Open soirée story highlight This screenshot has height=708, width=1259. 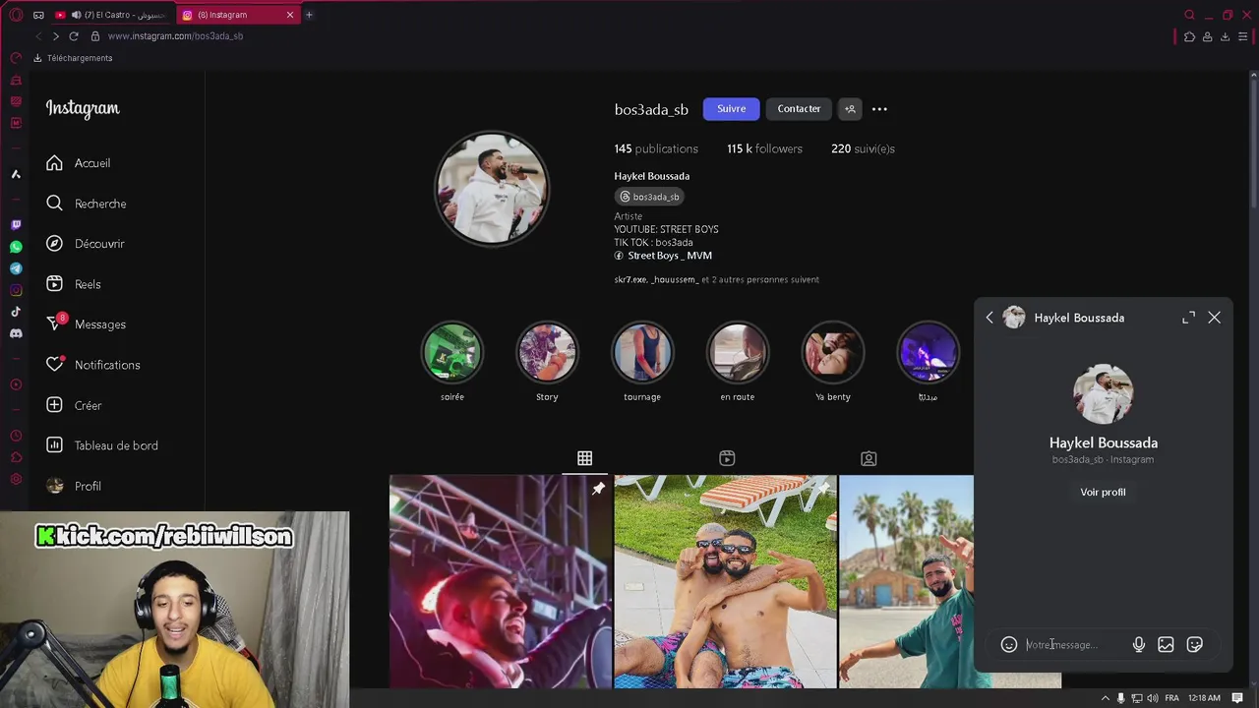(452, 352)
